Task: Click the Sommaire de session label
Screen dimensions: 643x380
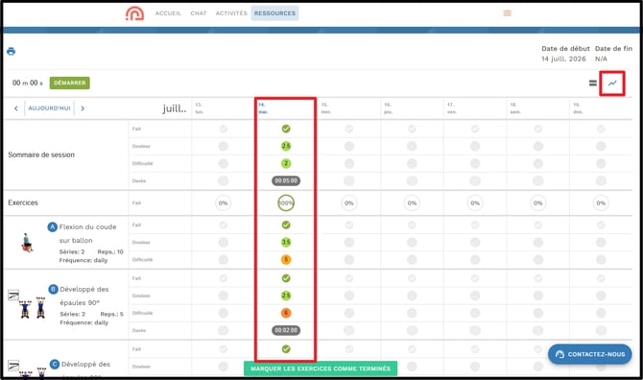Action: point(41,154)
